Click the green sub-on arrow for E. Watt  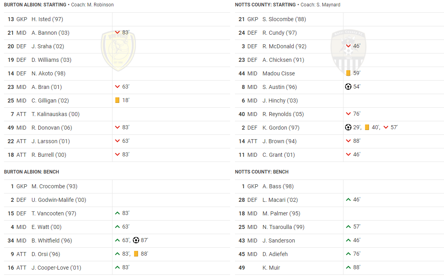[117, 227]
